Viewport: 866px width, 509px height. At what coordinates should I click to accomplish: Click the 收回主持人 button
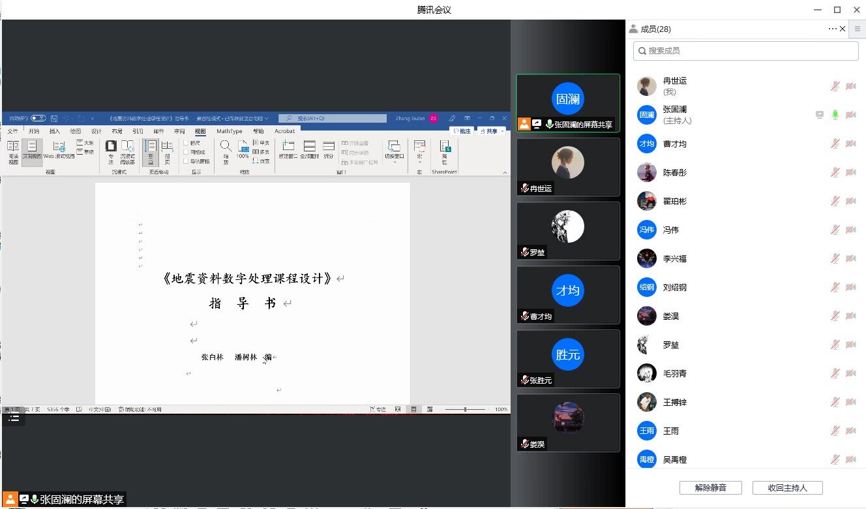click(x=787, y=487)
